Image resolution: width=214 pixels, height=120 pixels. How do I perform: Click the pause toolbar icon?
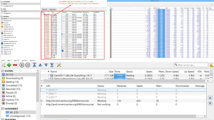27,65
